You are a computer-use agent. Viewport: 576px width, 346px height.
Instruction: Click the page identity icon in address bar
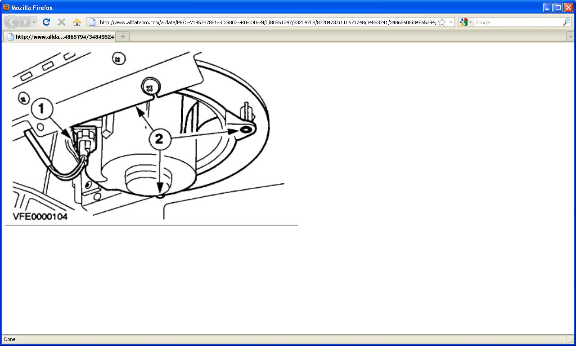(x=92, y=22)
